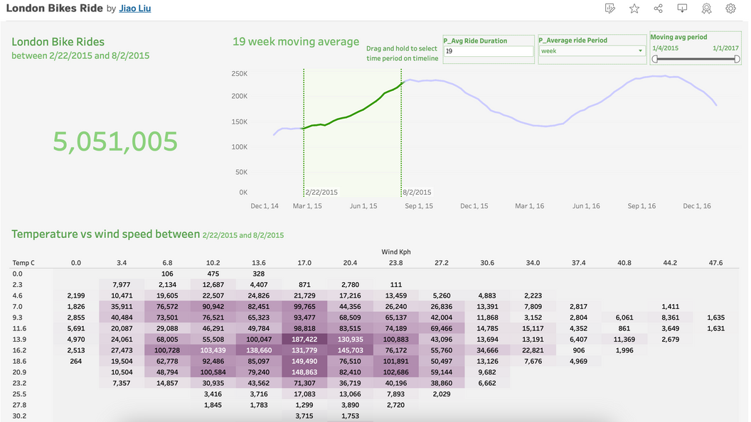Open author Jiao Liu's profile link
Screen dimensions: 751x422
pos(135,8)
